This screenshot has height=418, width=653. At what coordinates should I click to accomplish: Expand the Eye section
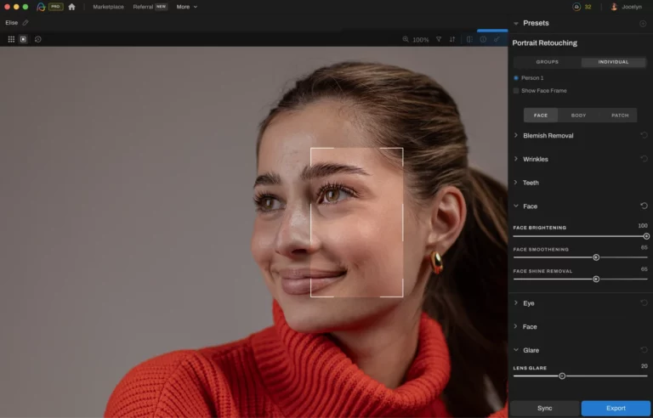(x=516, y=302)
